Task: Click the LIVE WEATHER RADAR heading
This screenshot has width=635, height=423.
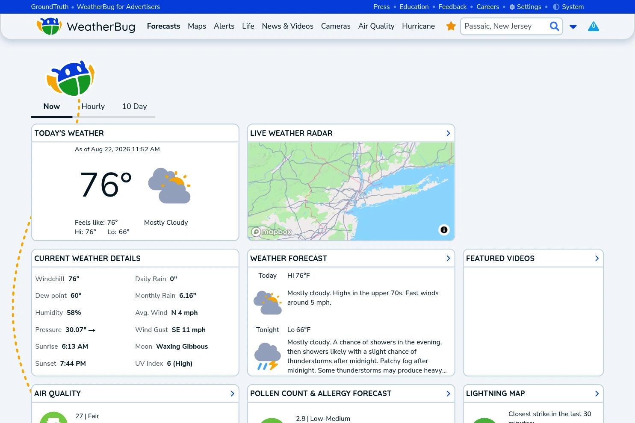Action: pos(291,133)
